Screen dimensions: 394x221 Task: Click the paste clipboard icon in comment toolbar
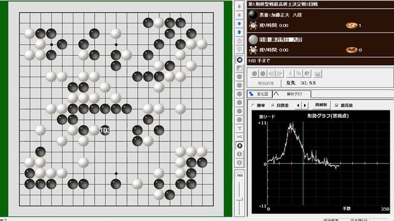pos(307,74)
